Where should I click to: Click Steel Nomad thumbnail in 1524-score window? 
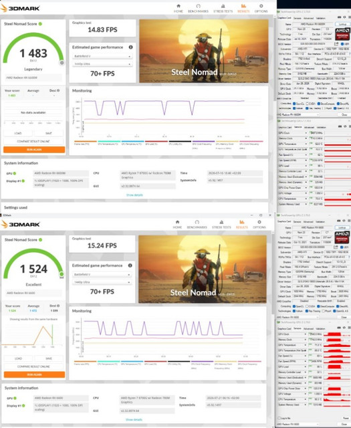pyautogui.click(x=203, y=269)
